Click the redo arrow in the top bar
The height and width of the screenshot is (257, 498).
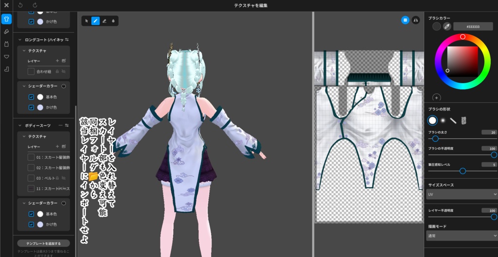point(35,5)
